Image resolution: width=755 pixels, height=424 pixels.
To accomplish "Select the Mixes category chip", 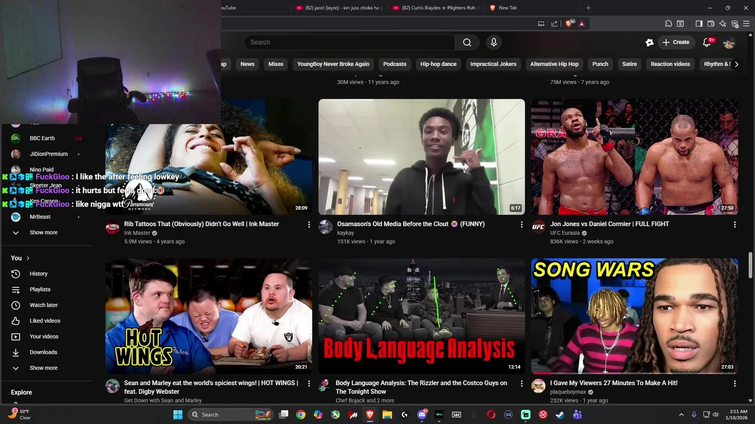I will tap(275, 64).
